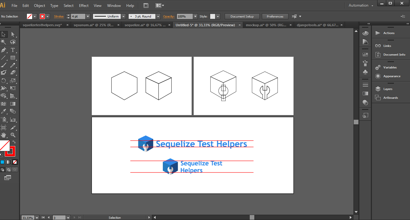Select the Rotate tool

4,81
